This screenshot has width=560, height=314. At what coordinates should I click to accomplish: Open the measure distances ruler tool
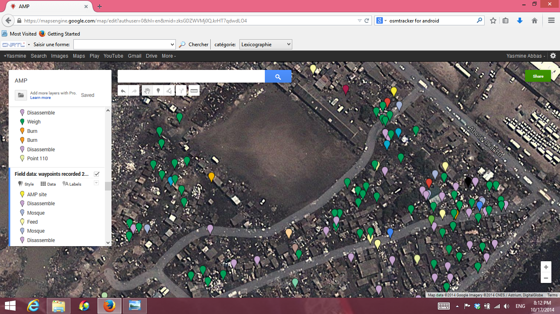click(194, 91)
